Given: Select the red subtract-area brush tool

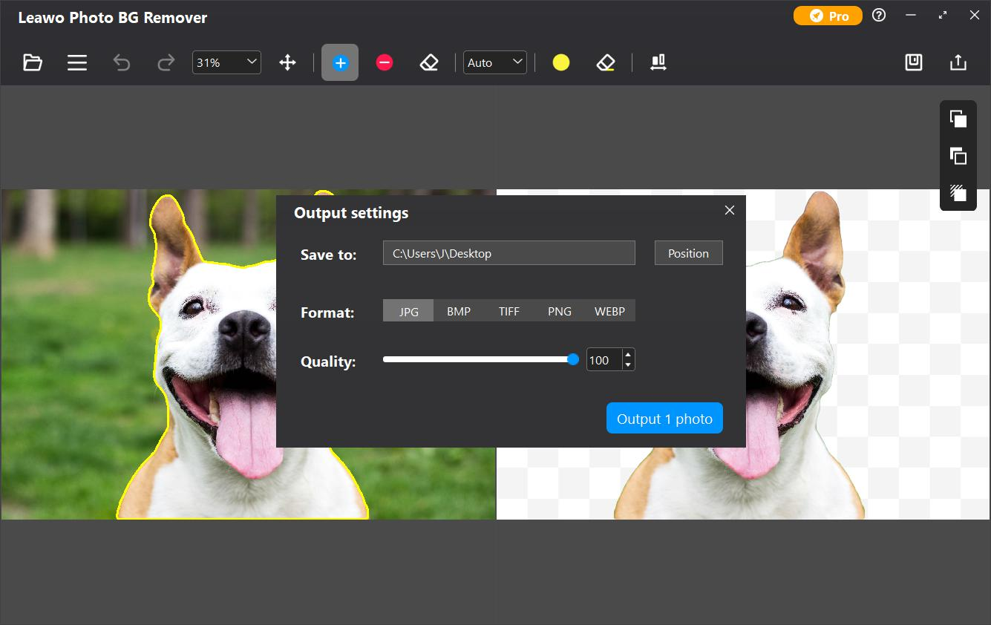Looking at the screenshot, I should tap(385, 63).
